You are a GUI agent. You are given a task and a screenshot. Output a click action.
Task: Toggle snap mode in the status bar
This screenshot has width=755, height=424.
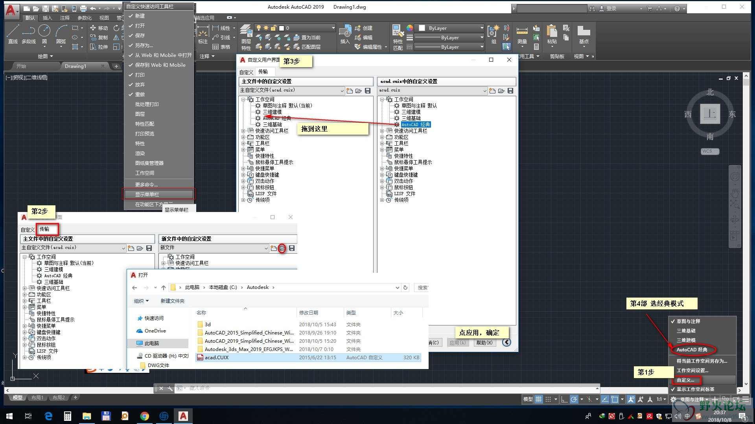[x=548, y=399]
